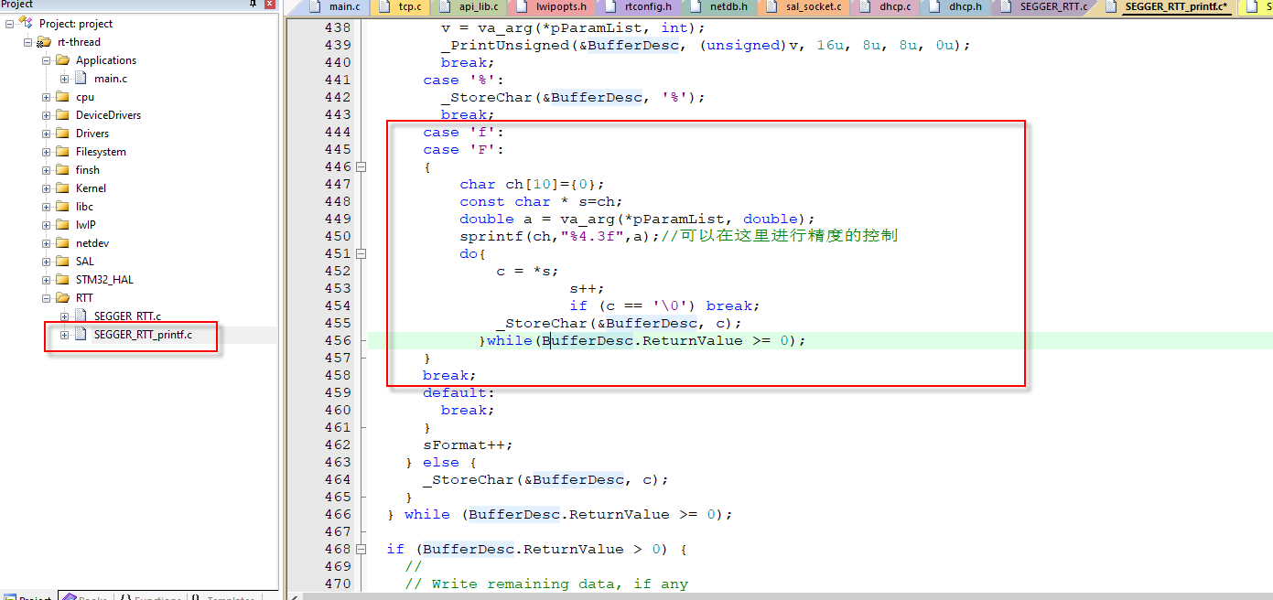The image size is (1273, 600).
Task: Click the libc folder icon
Action: (62, 207)
